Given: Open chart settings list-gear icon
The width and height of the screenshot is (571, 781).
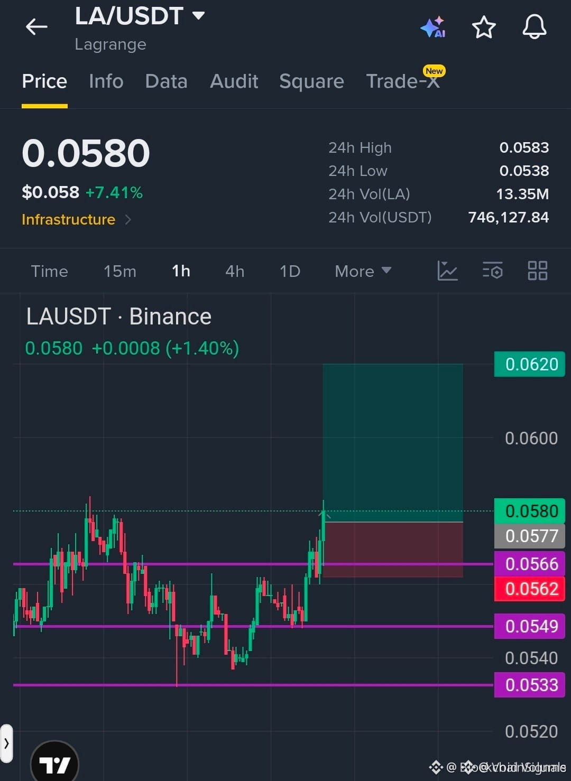Looking at the screenshot, I should [492, 271].
